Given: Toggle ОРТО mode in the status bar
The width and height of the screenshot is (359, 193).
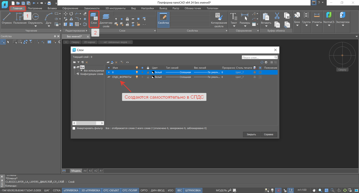Looking at the screenshot, I should [144, 190].
